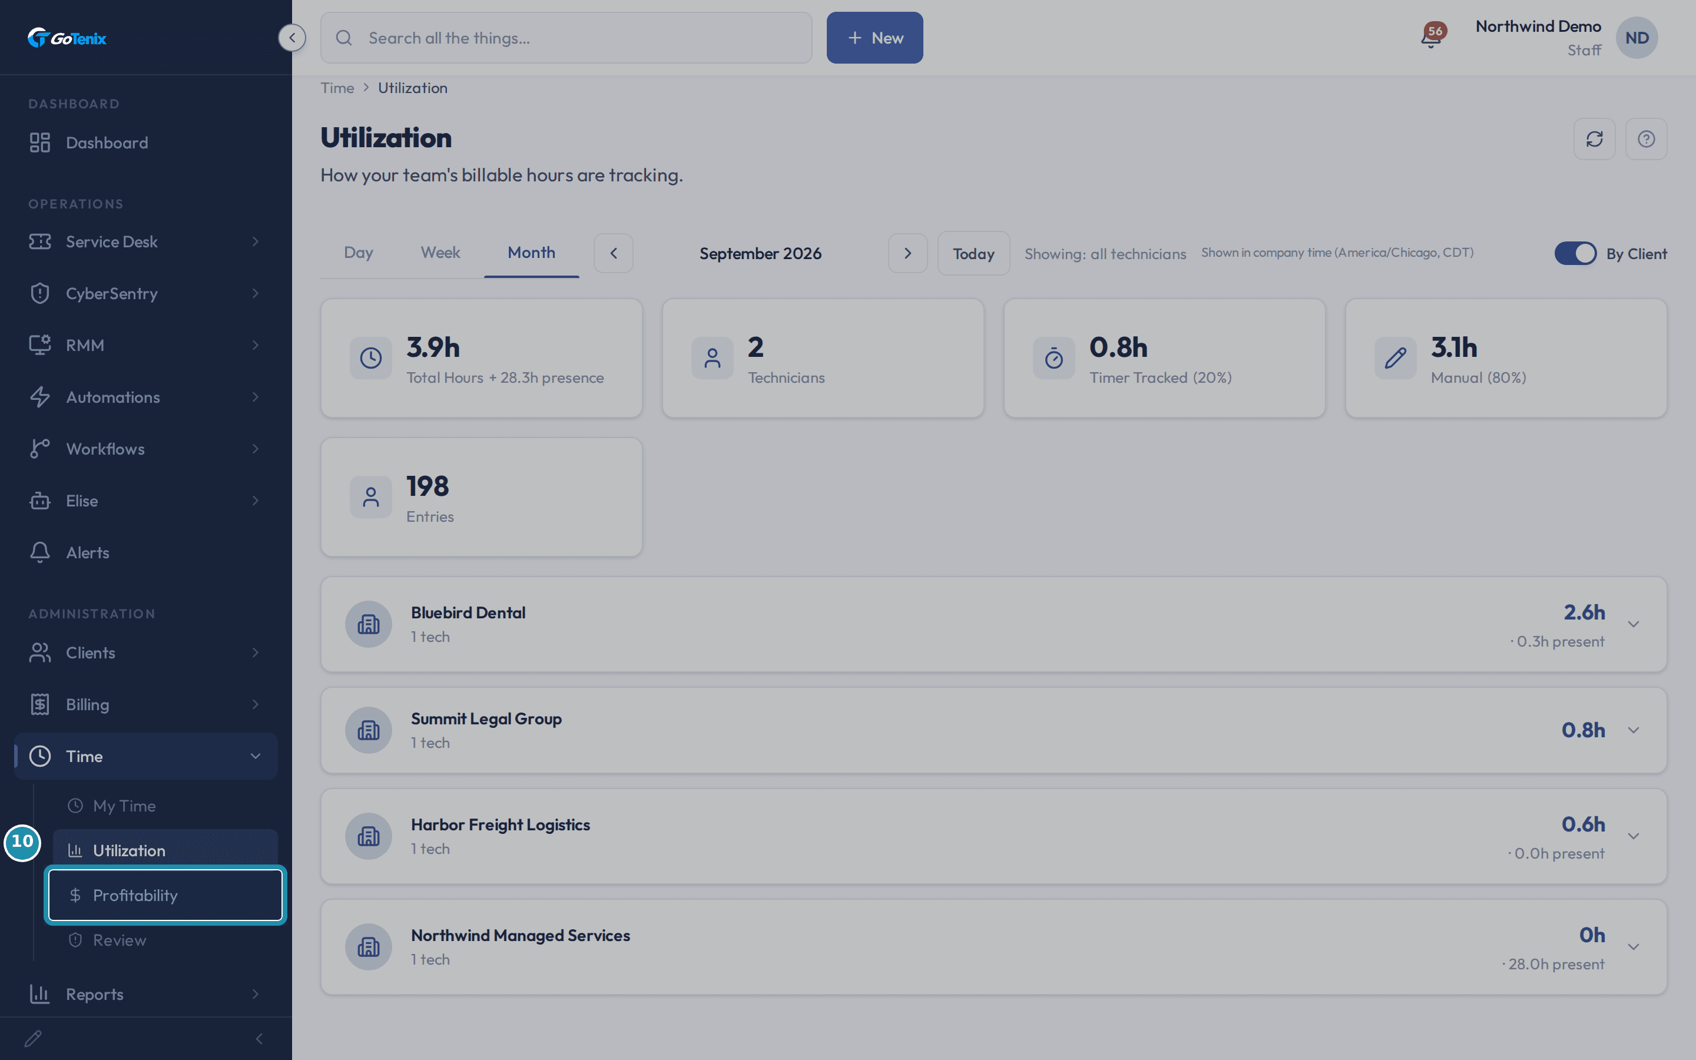This screenshot has height=1060, width=1696.
Task: Expand the Bluebird Dental row
Action: coord(1634,624)
